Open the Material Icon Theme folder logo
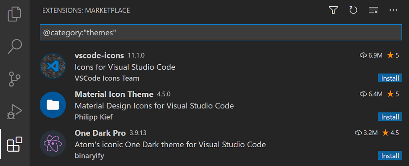The image size is (409, 166). coord(53,105)
